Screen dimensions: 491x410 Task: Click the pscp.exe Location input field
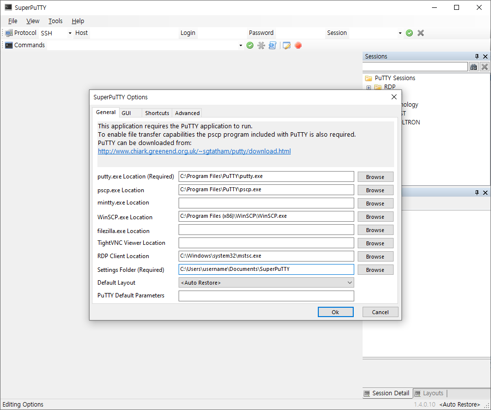pyautogui.click(x=266, y=190)
